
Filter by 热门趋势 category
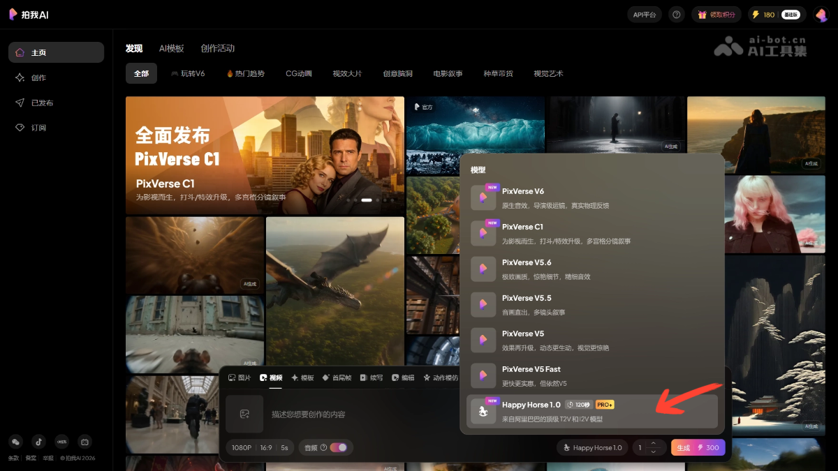246,73
